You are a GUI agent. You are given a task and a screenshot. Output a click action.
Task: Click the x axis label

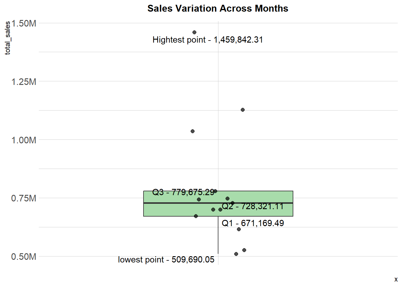point(396,279)
